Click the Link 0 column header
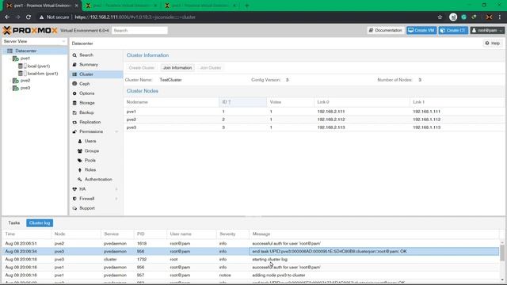 coord(362,102)
